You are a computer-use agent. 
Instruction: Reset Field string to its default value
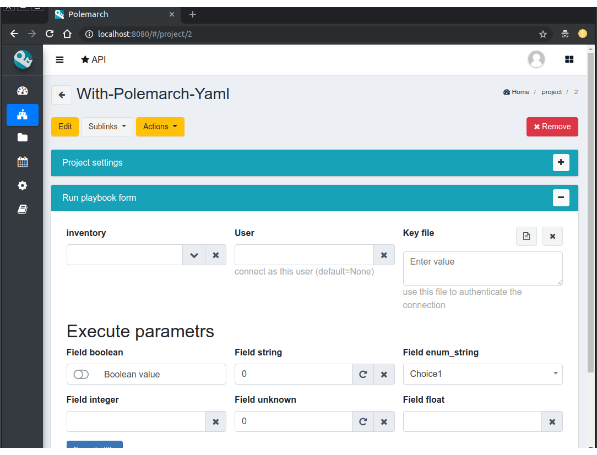(363, 374)
